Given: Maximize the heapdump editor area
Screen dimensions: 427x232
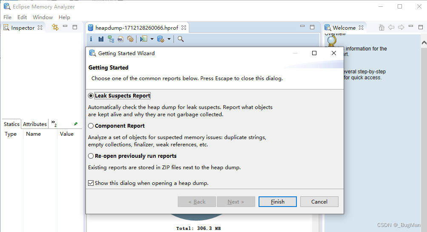Looking at the screenshot, I should pyautogui.click(x=312, y=27).
